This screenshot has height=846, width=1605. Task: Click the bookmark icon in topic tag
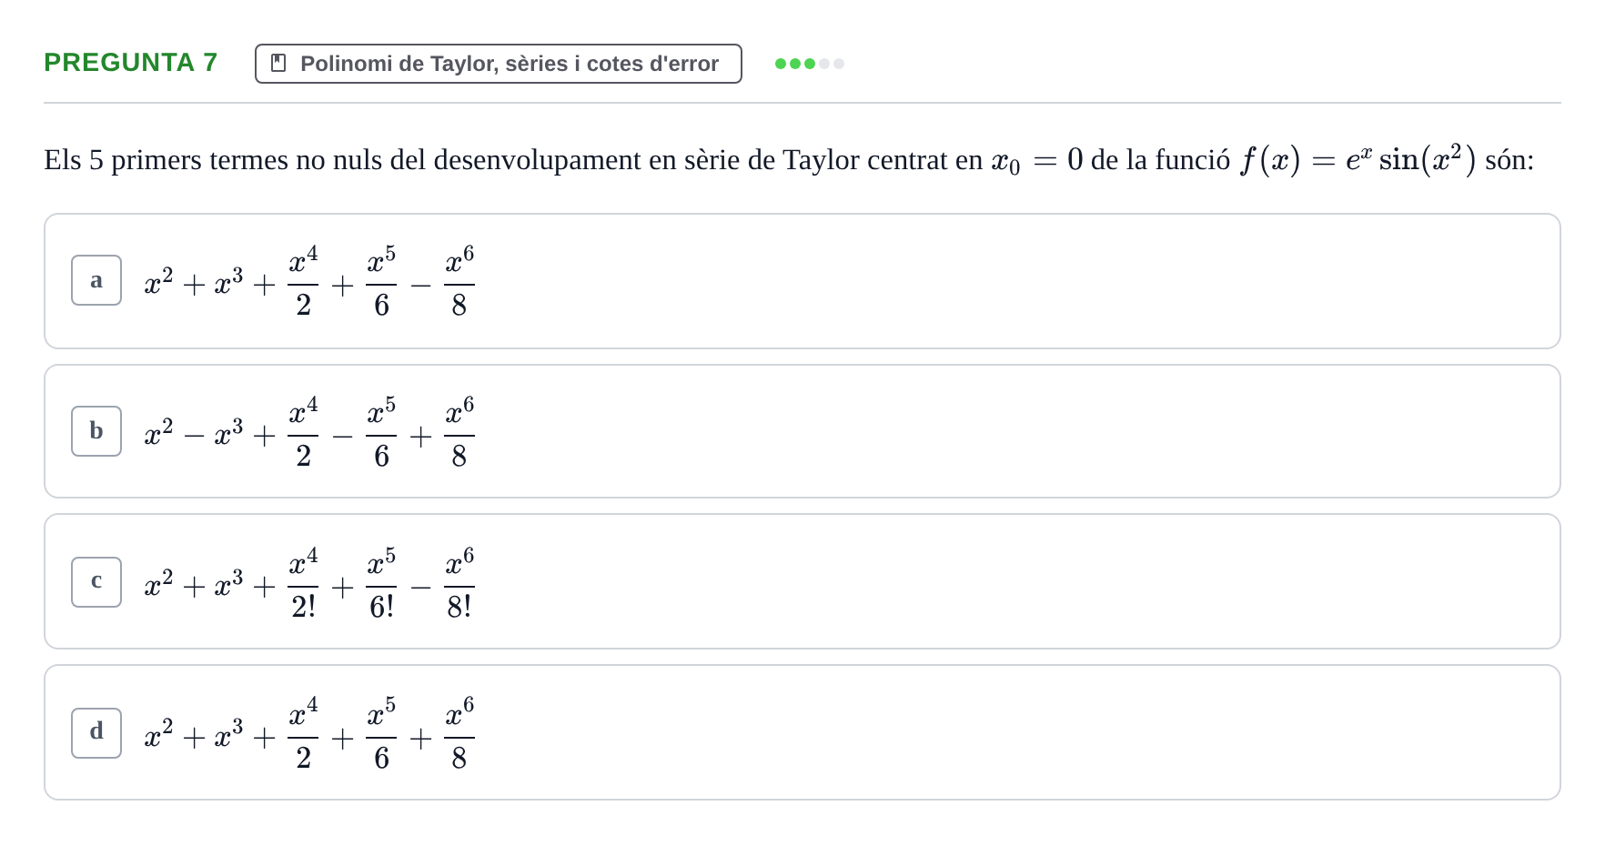pyautogui.click(x=278, y=63)
